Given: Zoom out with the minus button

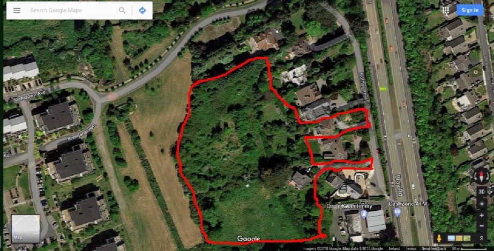Looking at the screenshot, I should click(x=482, y=226).
